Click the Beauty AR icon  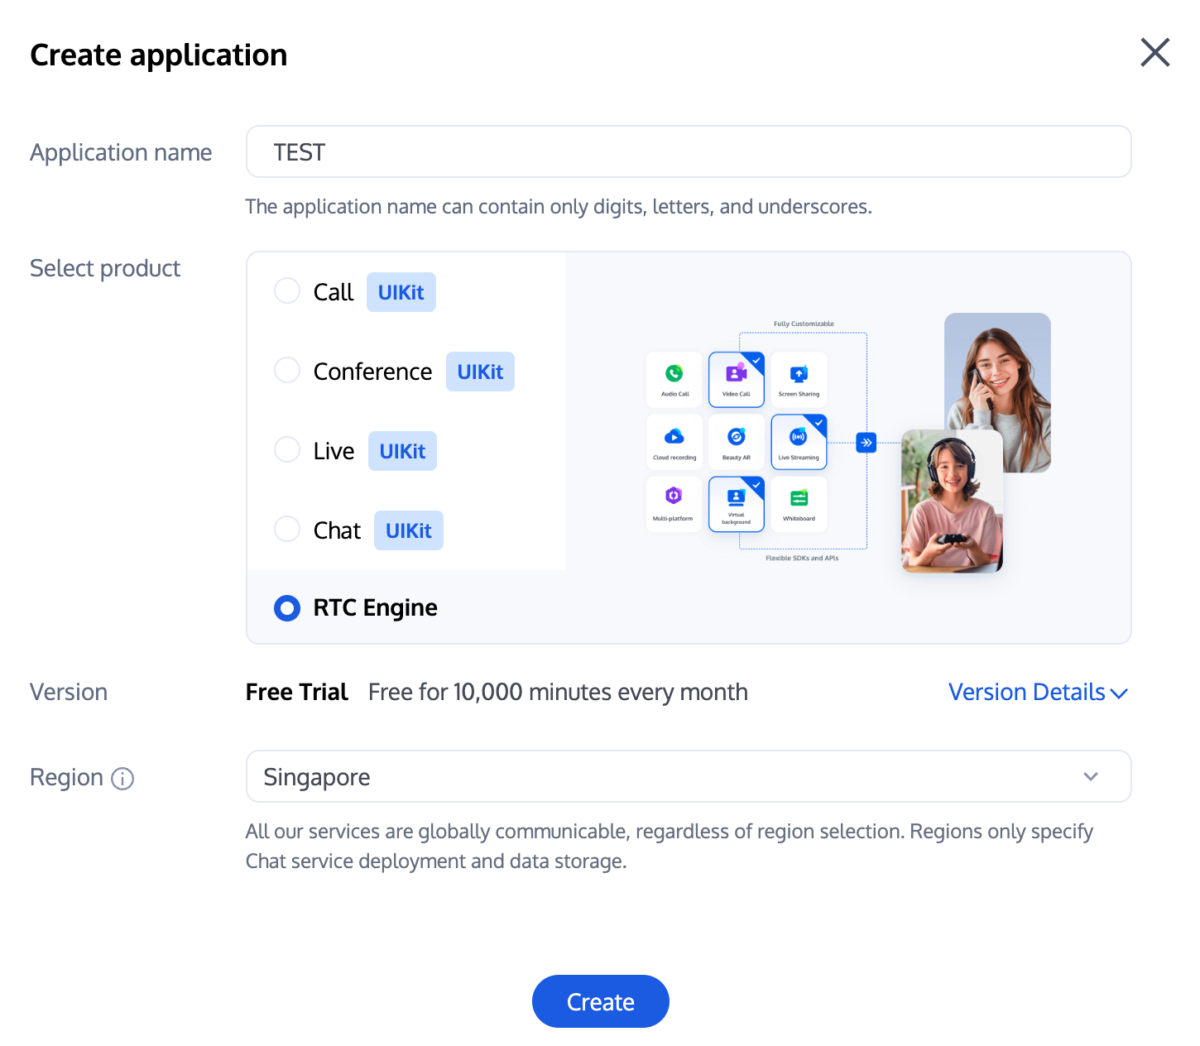tap(736, 437)
